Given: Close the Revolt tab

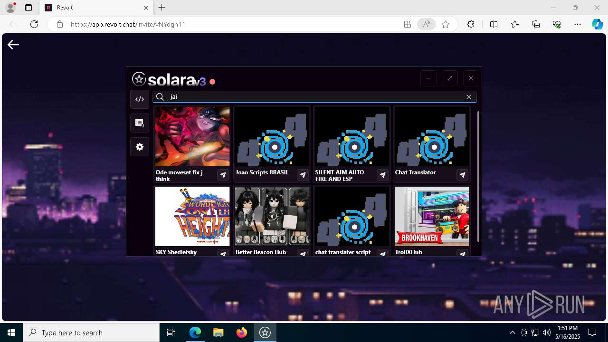Looking at the screenshot, I should point(146,8).
